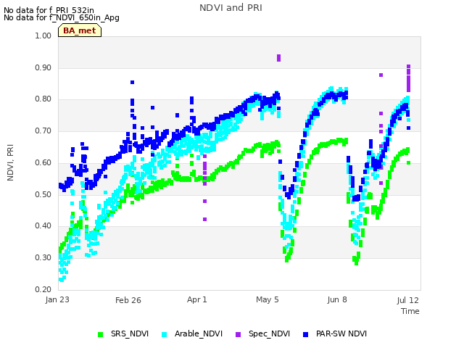Click the 0.70 y-axis tick label

click(x=43, y=130)
